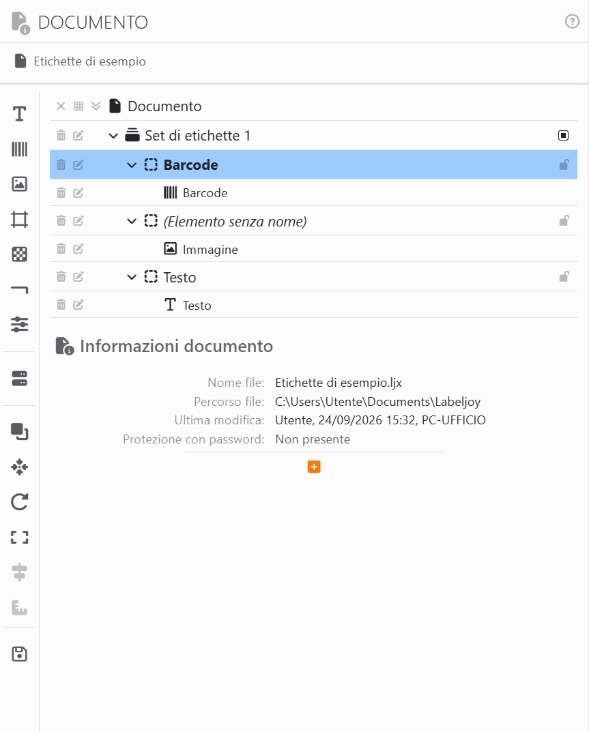
Task: Open the help question mark icon
Action: pyautogui.click(x=572, y=21)
